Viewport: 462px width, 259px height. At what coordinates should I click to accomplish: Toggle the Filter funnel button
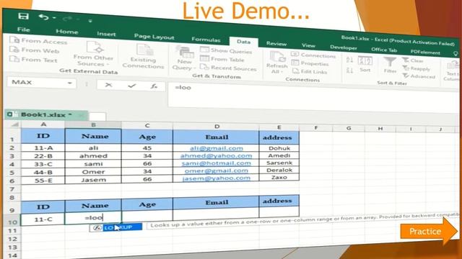(x=390, y=65)
